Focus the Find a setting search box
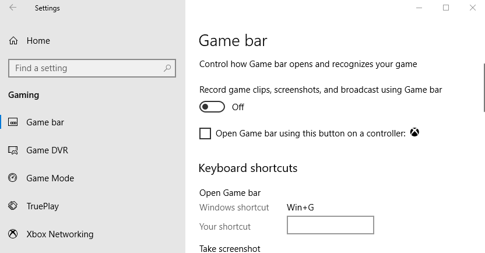 click(x=87, y=68)
